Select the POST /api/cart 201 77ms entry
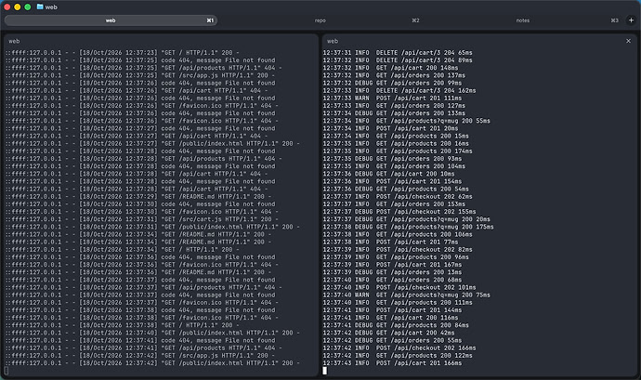The height and width of the screenshot is (380, 641). point(390,242)
